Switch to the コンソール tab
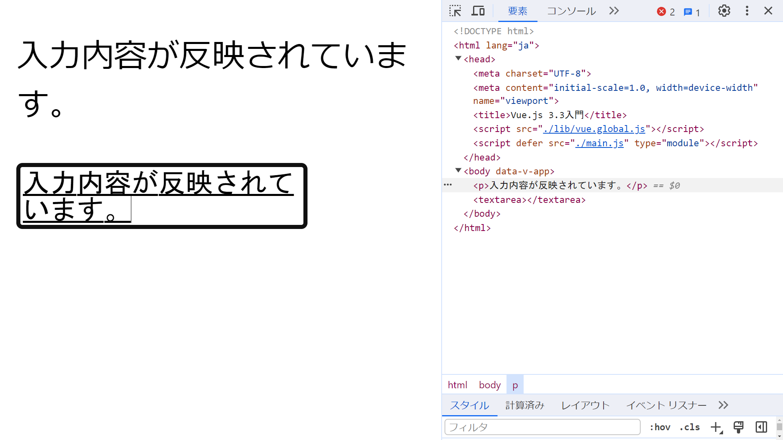The image size is (783, 440). (571, 11)
